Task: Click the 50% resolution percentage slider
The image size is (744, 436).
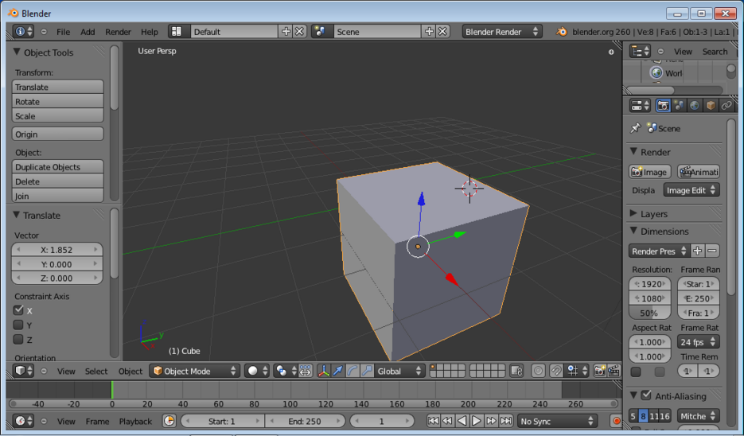Action: [x=649, y=313]
